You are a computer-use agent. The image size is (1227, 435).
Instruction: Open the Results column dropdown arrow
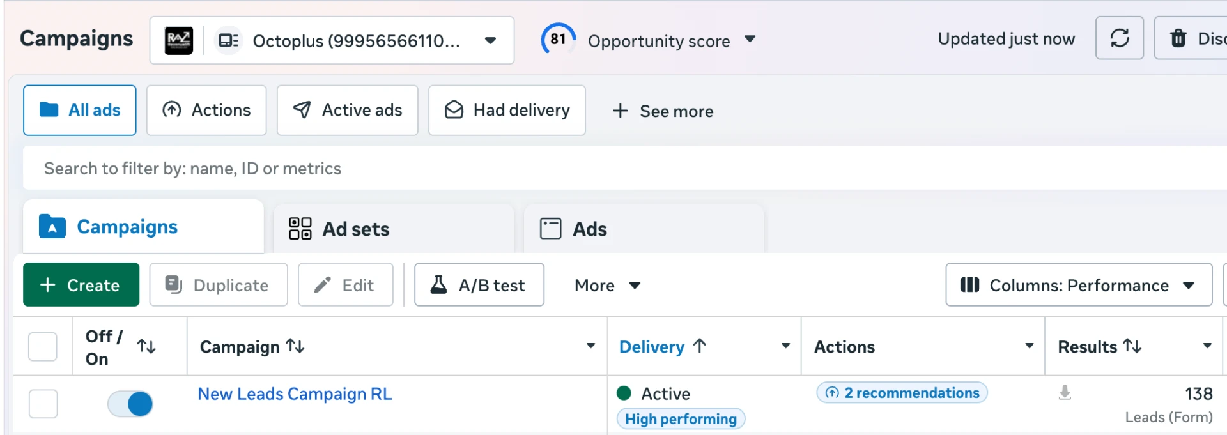(1207, 346)
